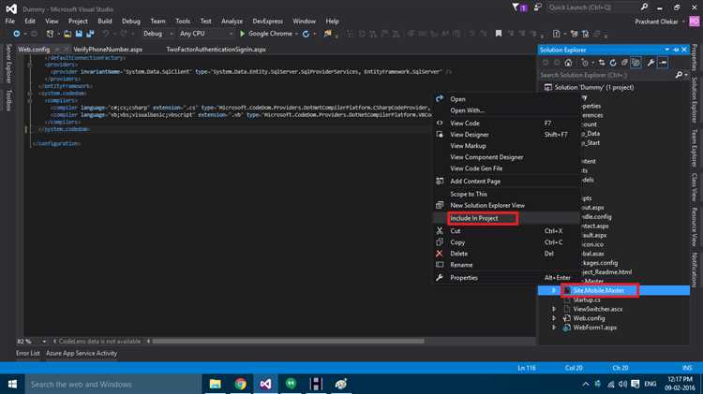This screenshot has height=394, width=703.
Task: Expand the ViewSwitcher.ascx tree node
Action: coord(554,309)
